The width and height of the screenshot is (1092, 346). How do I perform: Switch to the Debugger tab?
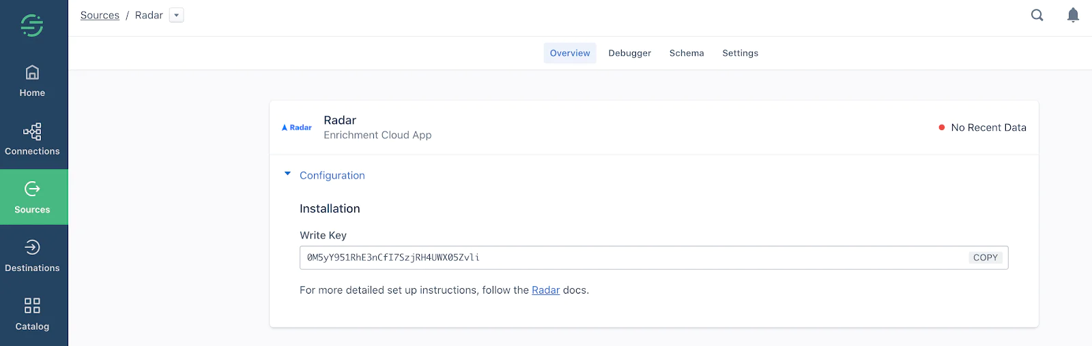[x=629, y=53]
